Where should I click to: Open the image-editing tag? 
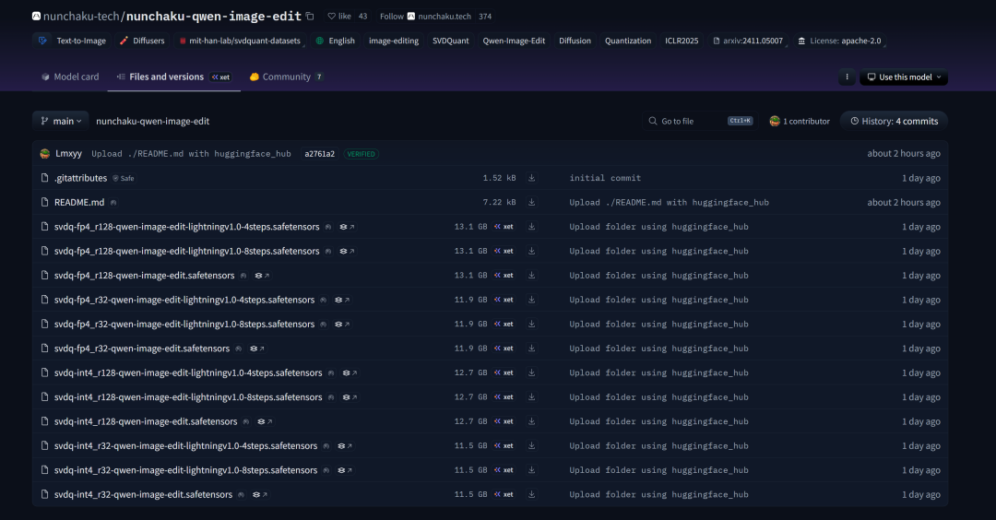(x=393, y=41)
